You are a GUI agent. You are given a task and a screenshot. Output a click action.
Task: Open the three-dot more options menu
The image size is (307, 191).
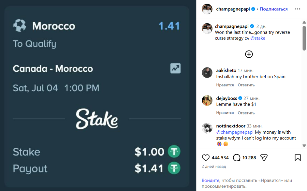pos(298,9)
